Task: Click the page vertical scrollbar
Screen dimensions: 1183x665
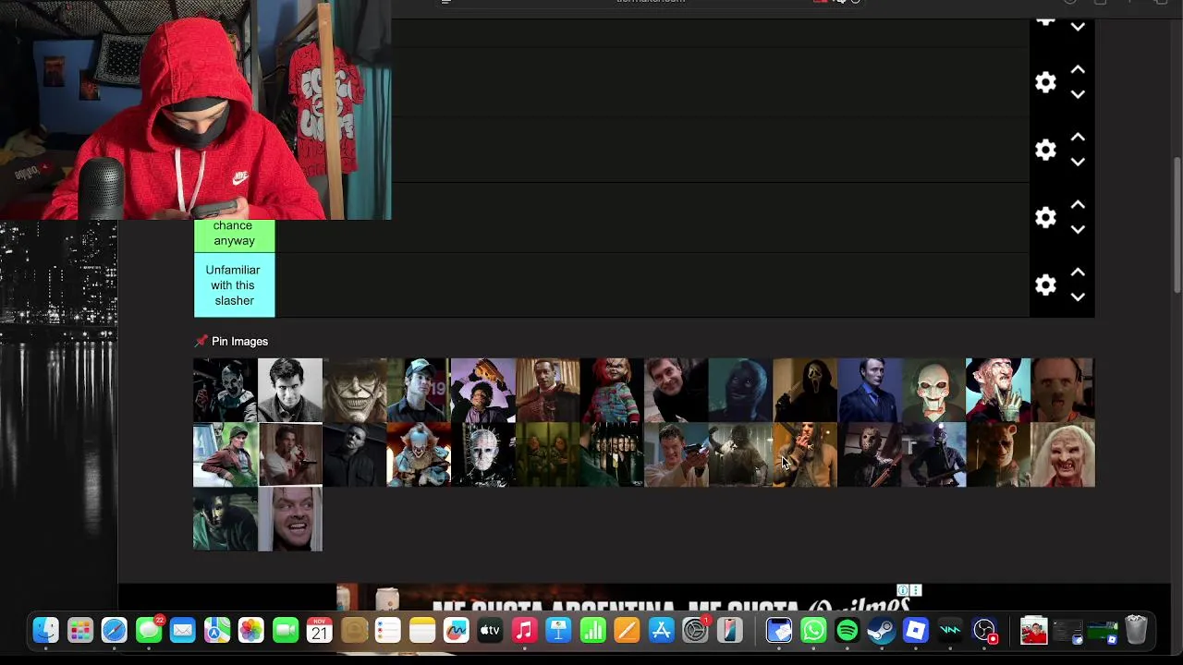Action: [x=1177, y=226]
